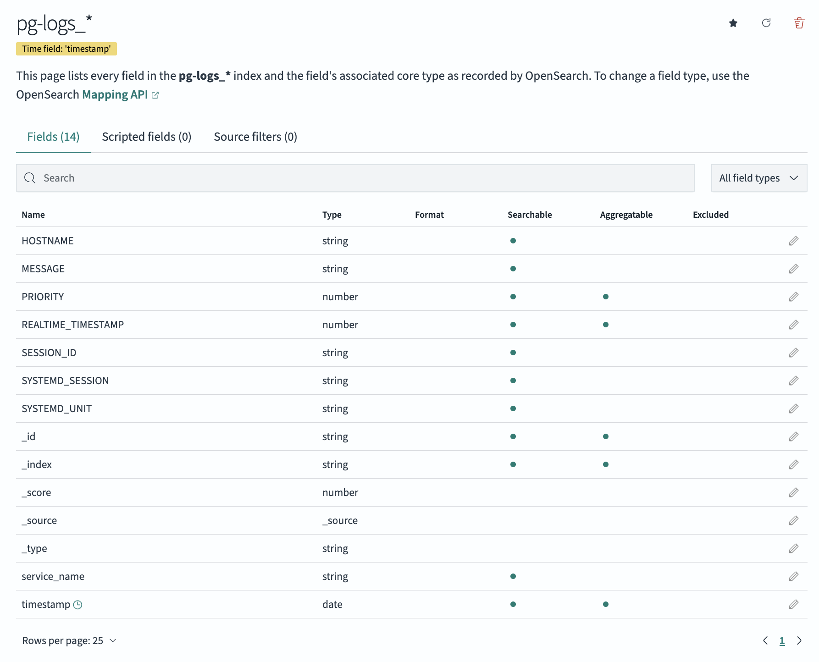The width and height of the screenshot is (819, 662).
Task: Edit the _type field pencil icon
Action: click(x=794, y=548)
